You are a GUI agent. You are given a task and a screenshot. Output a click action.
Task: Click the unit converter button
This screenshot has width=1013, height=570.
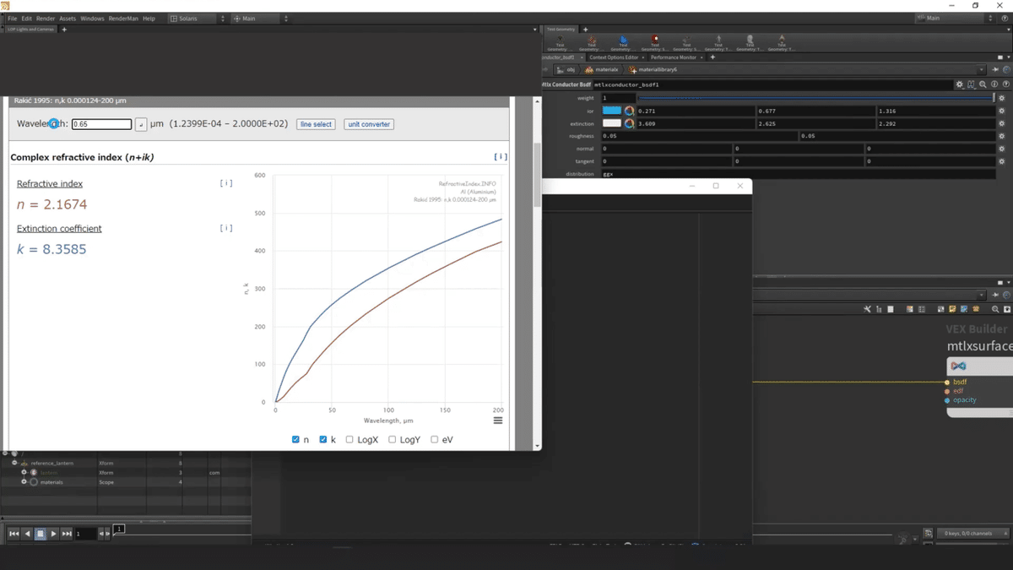[369, 124]
